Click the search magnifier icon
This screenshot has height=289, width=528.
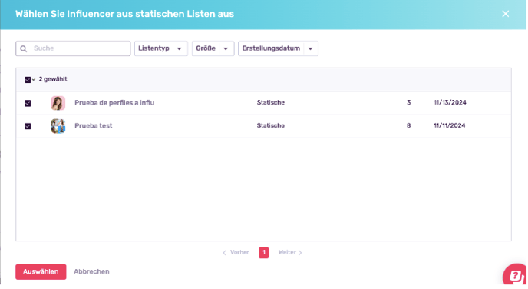point(24,49)
